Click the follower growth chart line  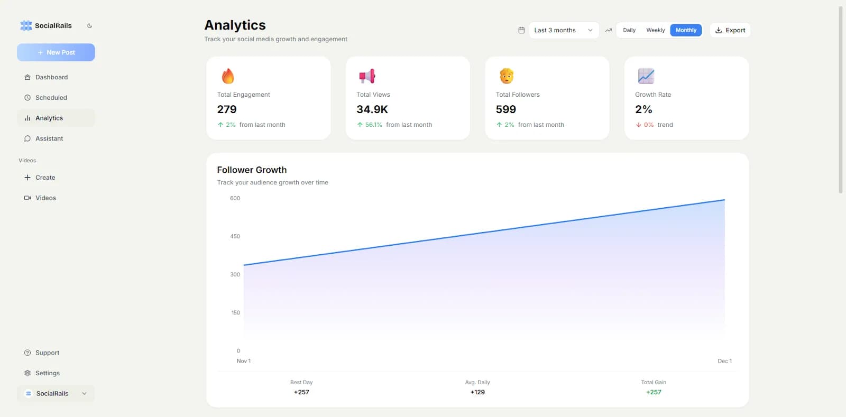point(484,233)
